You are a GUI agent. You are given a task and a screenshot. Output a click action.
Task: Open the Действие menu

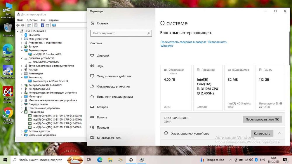pyautogui.click(x=32, y=20)
